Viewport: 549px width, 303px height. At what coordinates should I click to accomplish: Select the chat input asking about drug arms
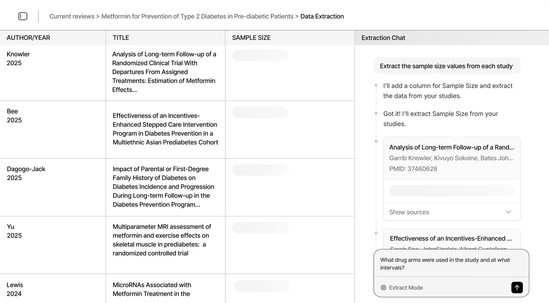pos(445,264)
